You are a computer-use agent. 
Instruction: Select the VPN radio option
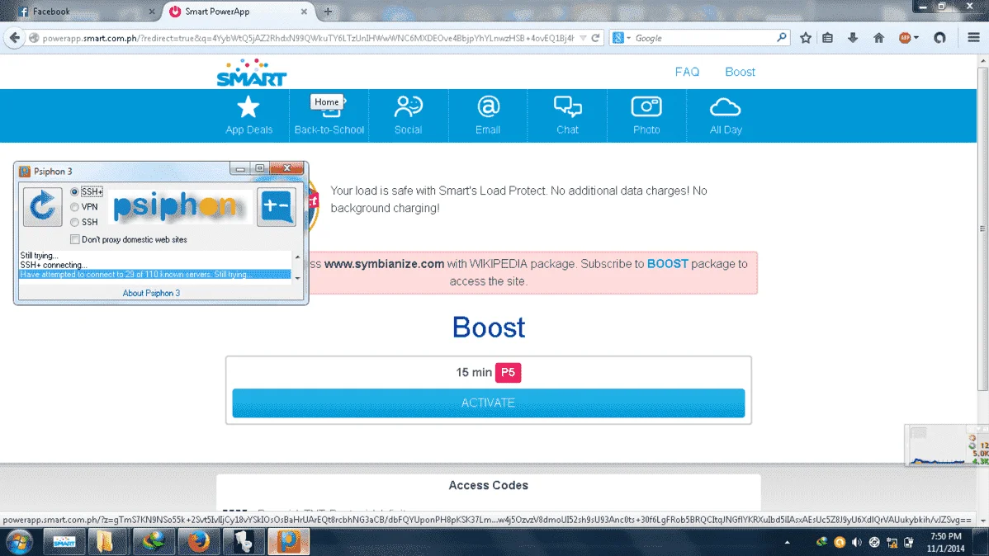74,207
